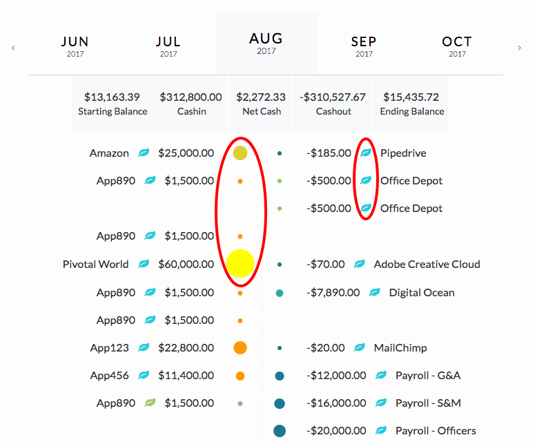The width and height of the screenshot is (535, 442).
Task: Click the blue Payroll - Officers bubble
Action: pos(280,431)
